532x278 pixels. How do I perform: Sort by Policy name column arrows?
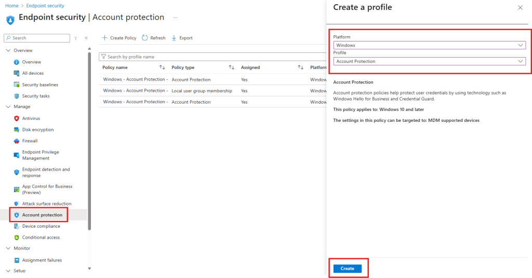tap(162, 67)
